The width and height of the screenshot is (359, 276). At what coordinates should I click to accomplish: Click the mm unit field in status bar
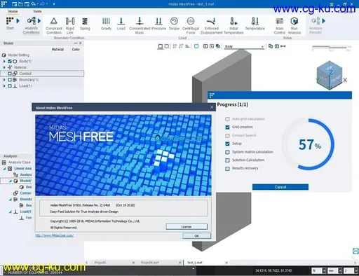(x=335, y=270)
